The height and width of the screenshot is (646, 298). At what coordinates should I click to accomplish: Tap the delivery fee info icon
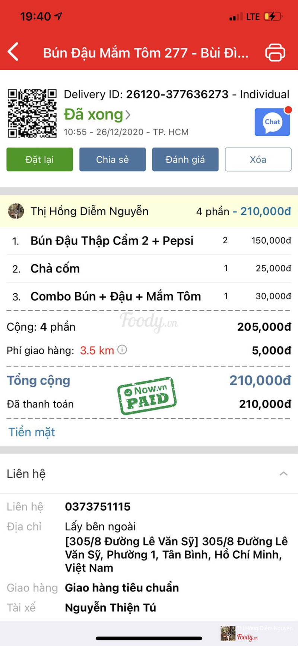tap(122, 350)
